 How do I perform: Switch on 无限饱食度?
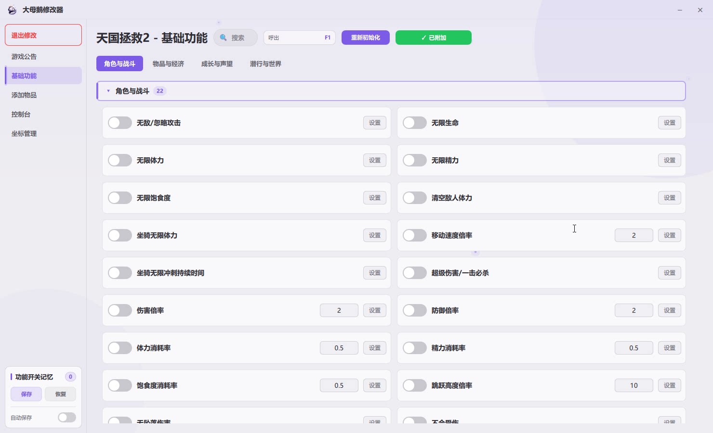[120, 198]
